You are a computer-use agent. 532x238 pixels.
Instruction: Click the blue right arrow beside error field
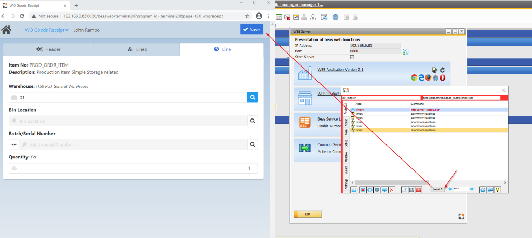[x=472, y=189]
